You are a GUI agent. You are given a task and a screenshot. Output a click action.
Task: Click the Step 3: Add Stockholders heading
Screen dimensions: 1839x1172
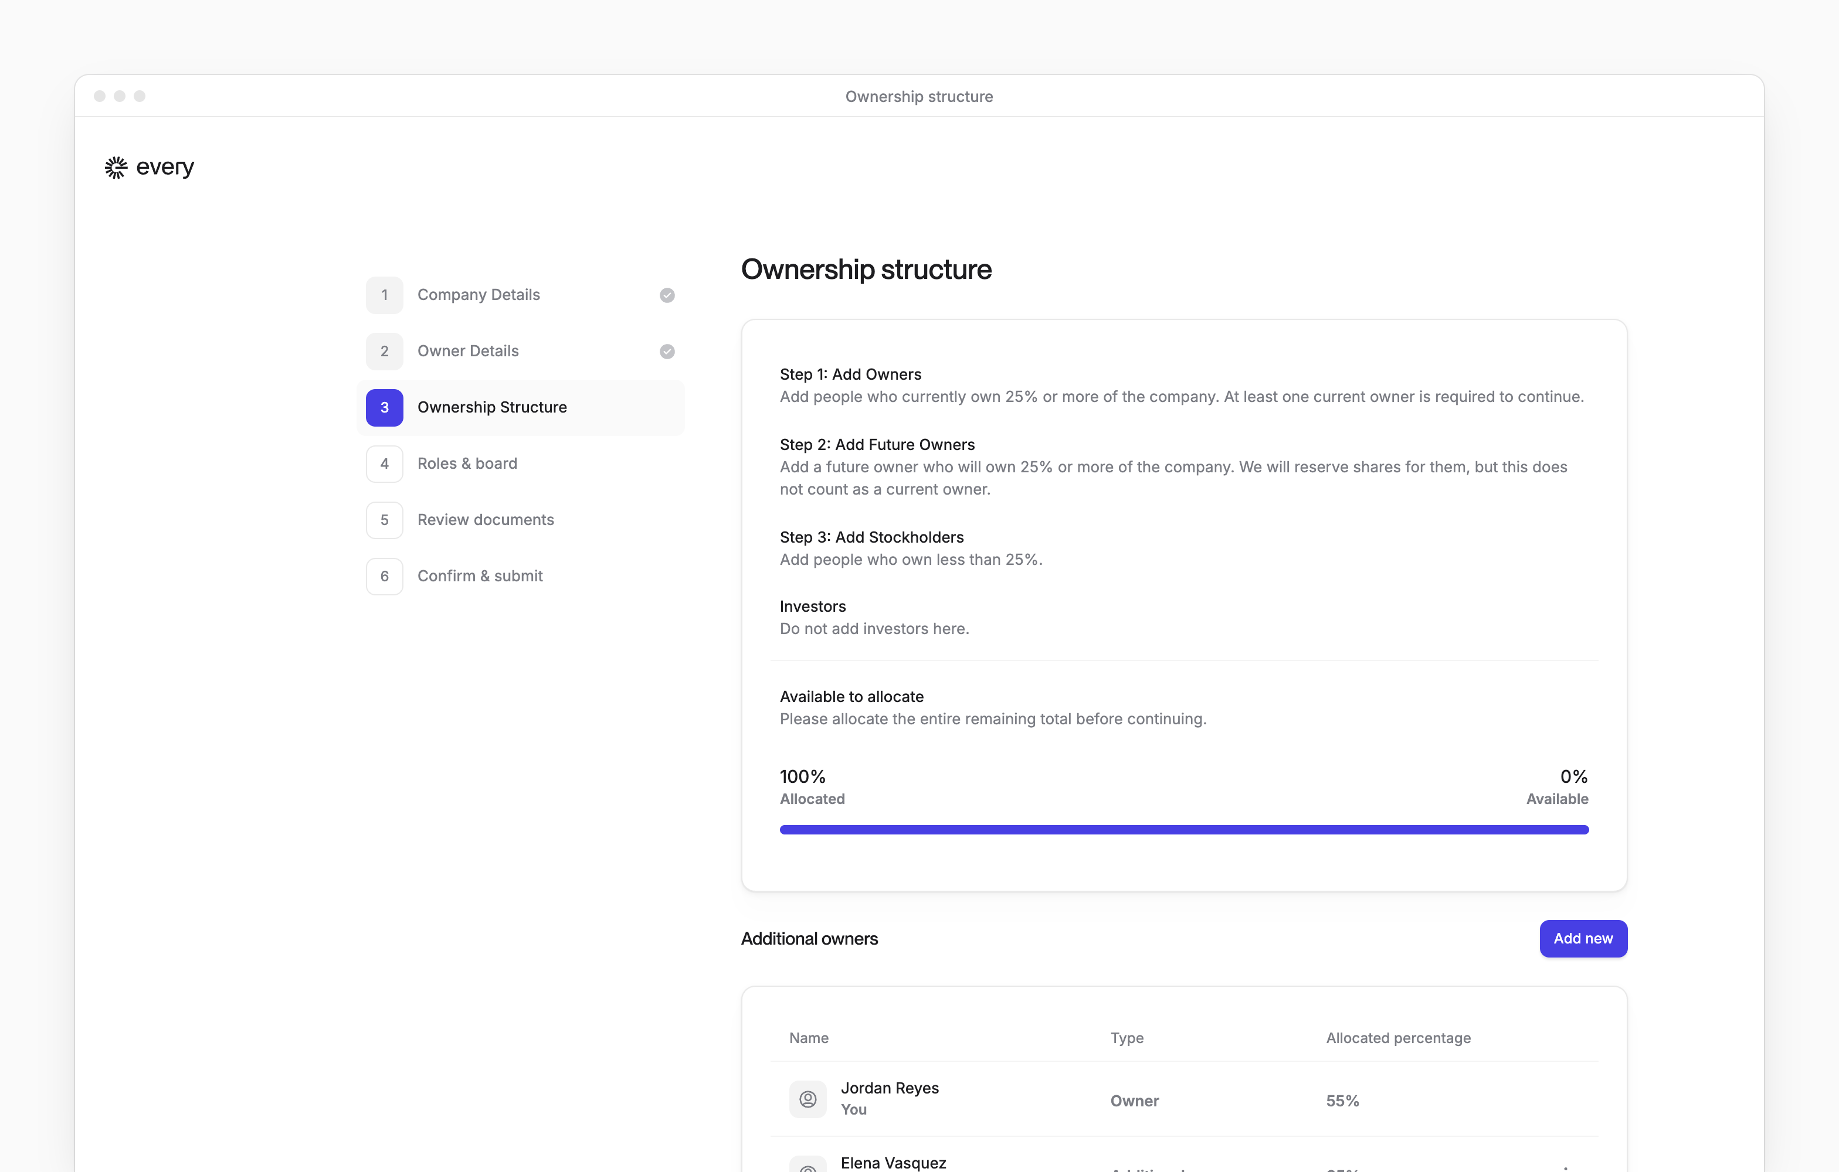871,537
